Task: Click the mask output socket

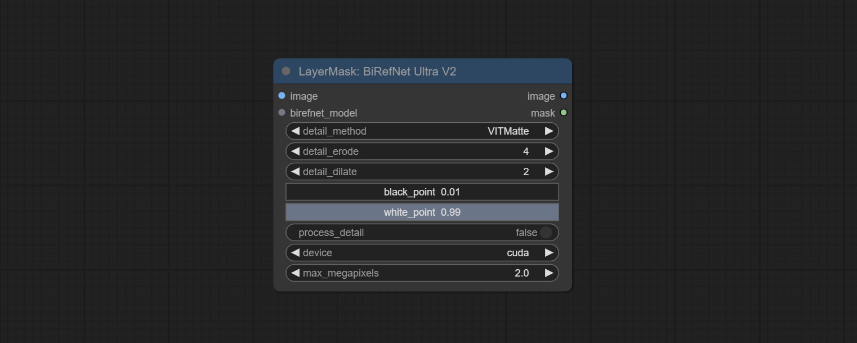Action: click(x=564, y=113)
